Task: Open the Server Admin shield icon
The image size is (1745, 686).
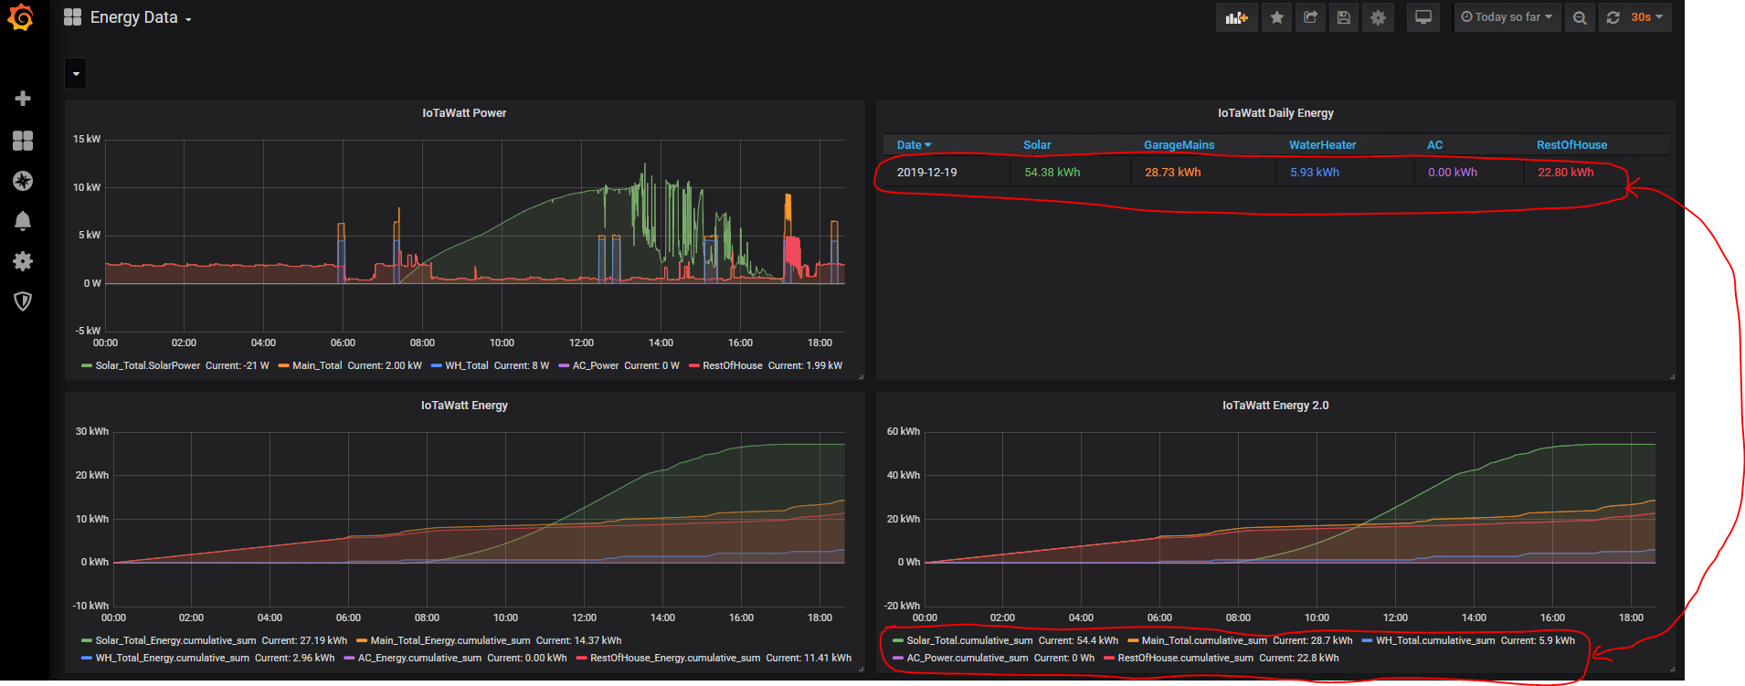Action: pos(23,301)
